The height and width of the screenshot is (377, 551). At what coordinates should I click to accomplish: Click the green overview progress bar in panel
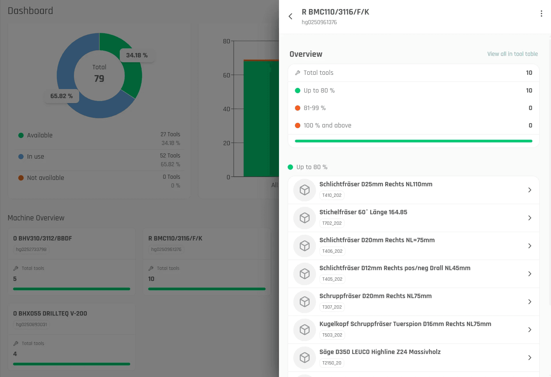click(x=414, y=141)
